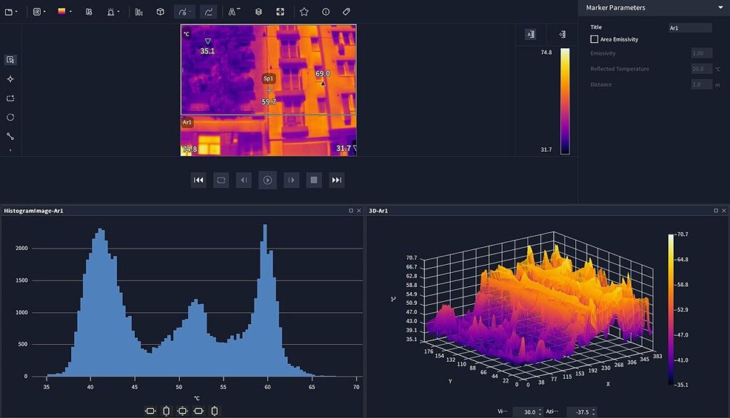Close the 3D-Ar1 panel
730x418 pixels.
(x=724, y=211)
